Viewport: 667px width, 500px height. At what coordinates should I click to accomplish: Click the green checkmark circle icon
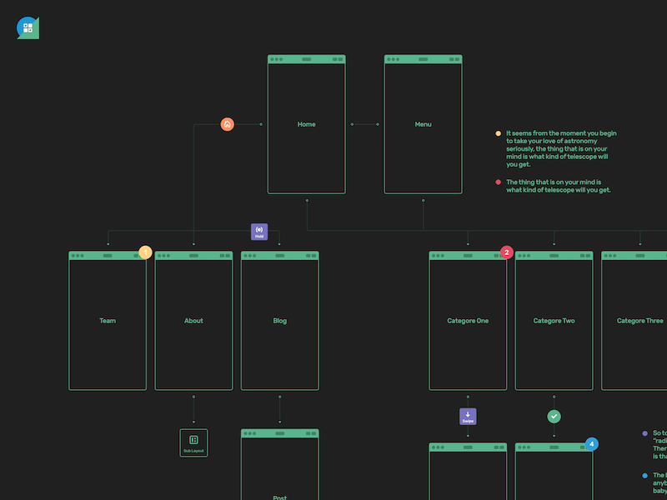point(554,416)
